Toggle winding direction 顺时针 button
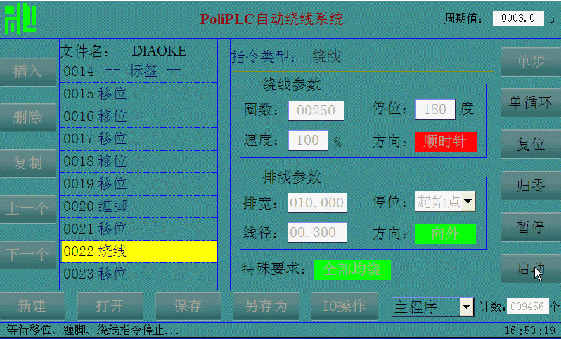Image resolution: width=561 pixels, height=339 pixels. (445, 141)
